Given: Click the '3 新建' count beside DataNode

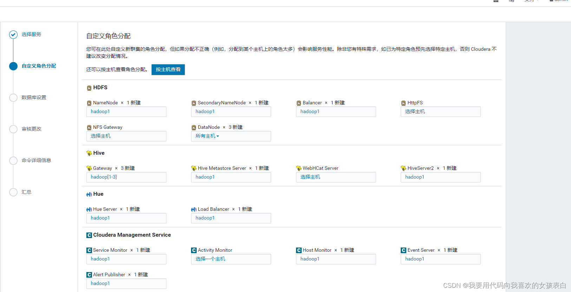Looking at the screenshot, I should [236, 127].
